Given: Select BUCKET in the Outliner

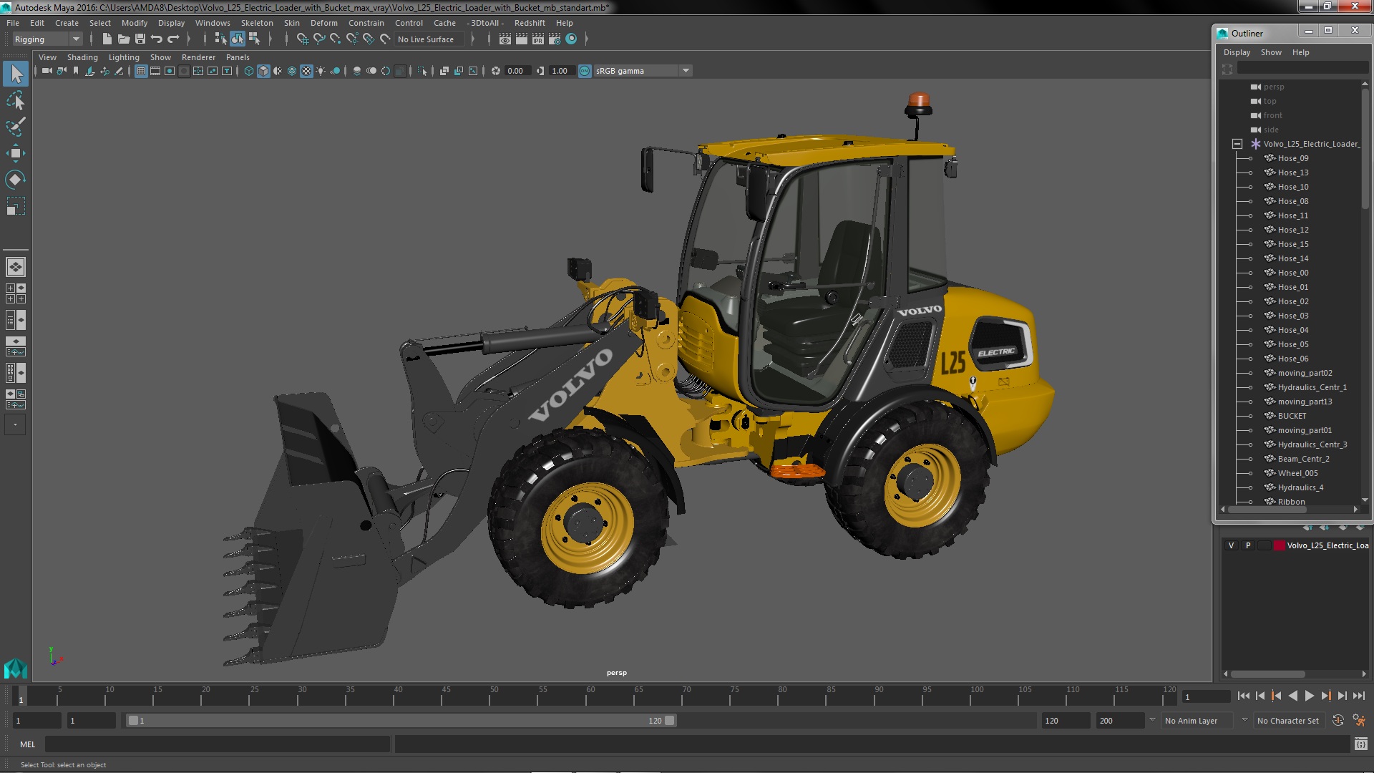Looking at the screenshot, I should pyautogui.click(x=1292, y=416).
